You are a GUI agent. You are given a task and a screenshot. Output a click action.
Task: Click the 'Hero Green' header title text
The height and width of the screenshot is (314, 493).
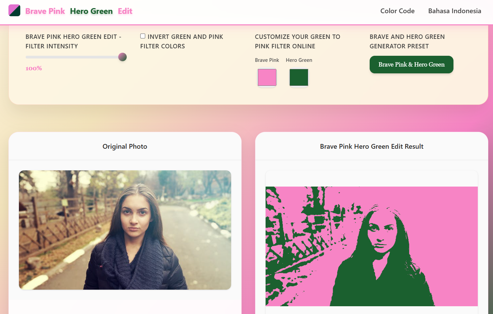pos(91,11)
